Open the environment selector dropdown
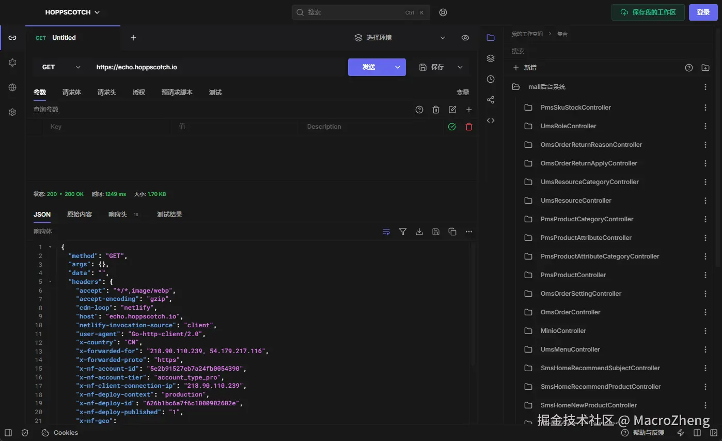722x441 pixels. tap(400, 38)
